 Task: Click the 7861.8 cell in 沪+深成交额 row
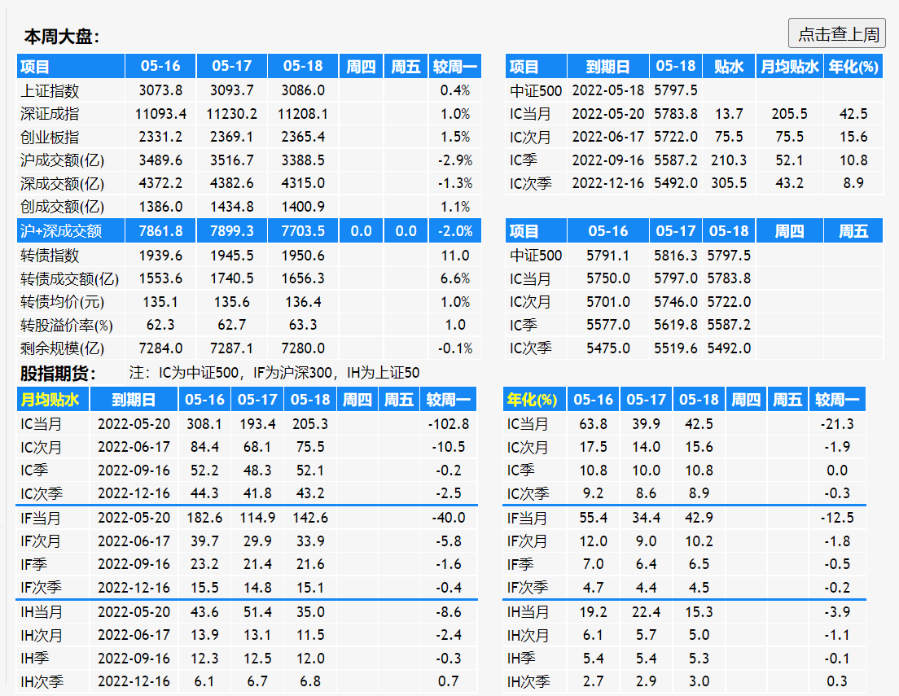(160, 231)
